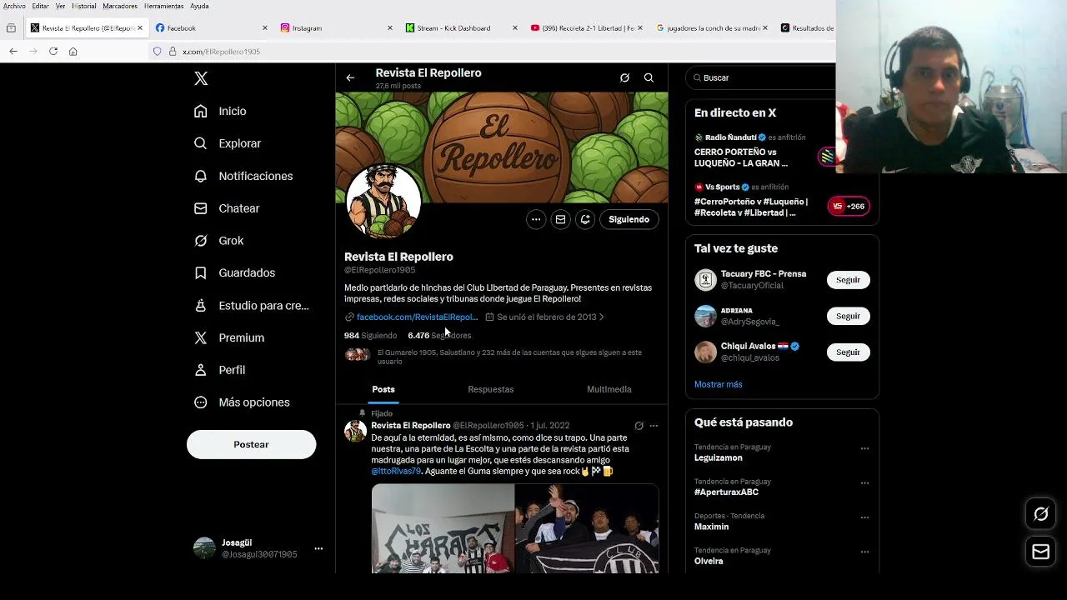Open the Herramientas menu
The image size is (1067, 600).
coord(163,6)
